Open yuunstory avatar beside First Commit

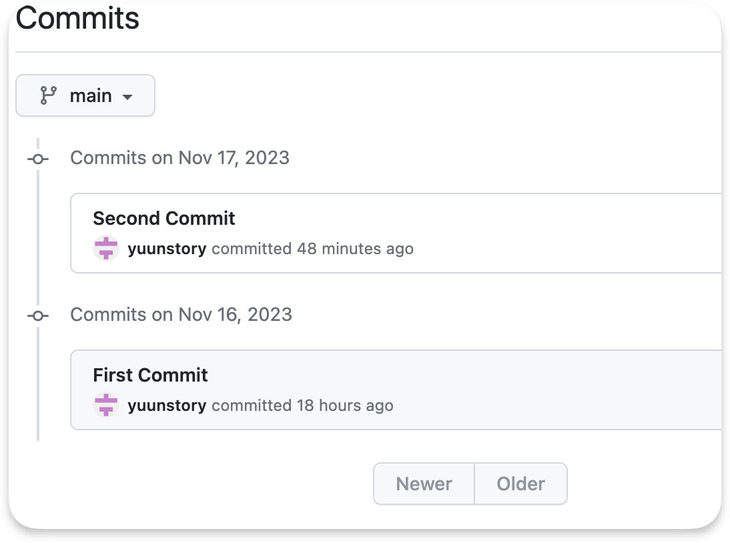pyautogui.click(x=106, y=405)
